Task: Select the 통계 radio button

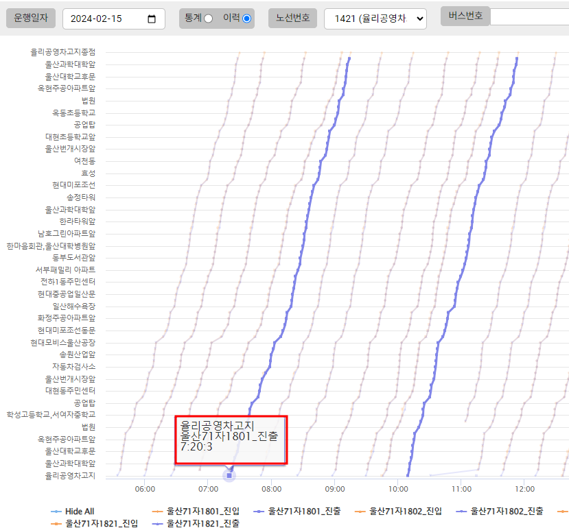Action: 208,19
